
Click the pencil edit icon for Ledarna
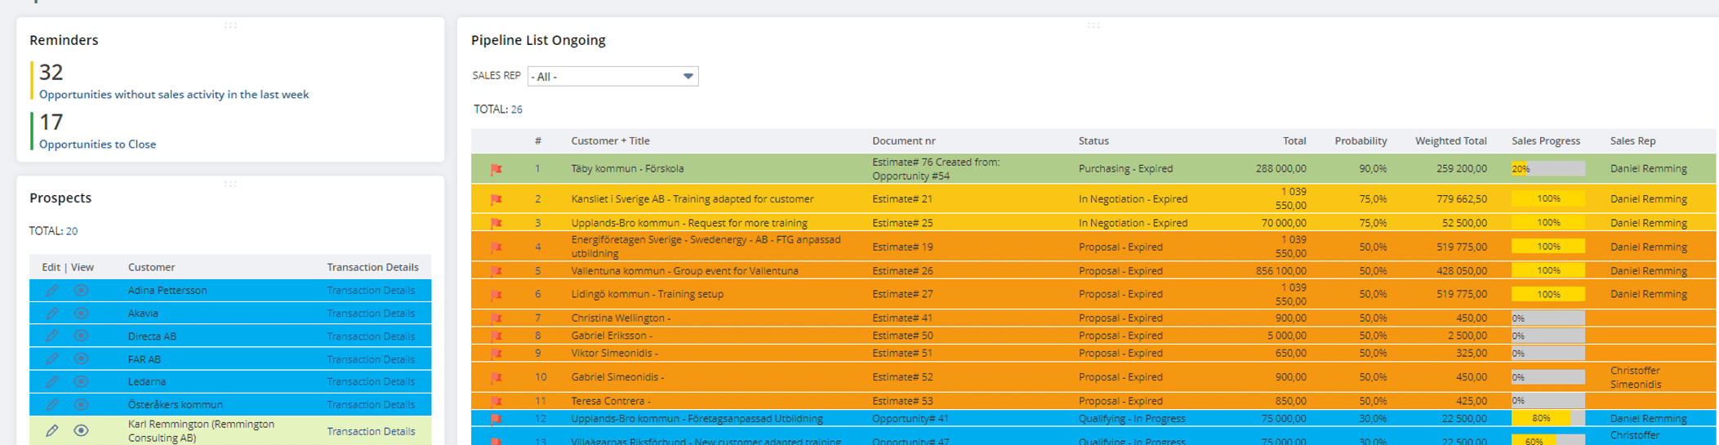tap(52, 381)
